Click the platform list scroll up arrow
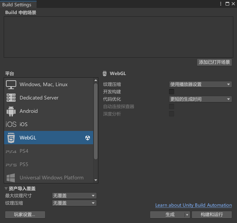 pyautogui.click(x=96, y=80)
